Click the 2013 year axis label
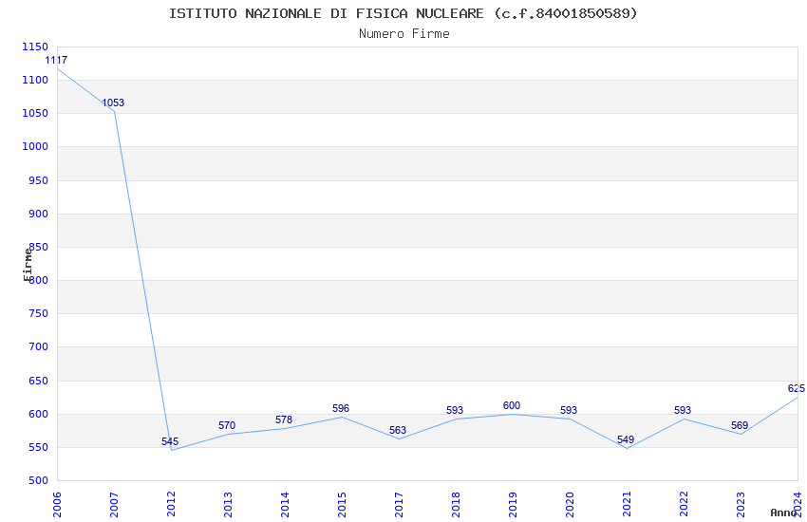 point(228,504)
